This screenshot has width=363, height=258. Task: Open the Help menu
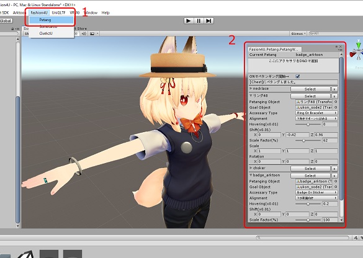click(x=105, y=12)
